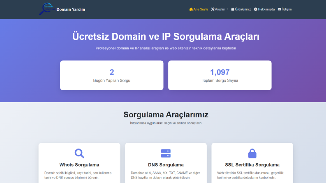The image size is (326, 183).
Task: Click the DNS Sorgulama server icon
Action: tap(166, 153)
